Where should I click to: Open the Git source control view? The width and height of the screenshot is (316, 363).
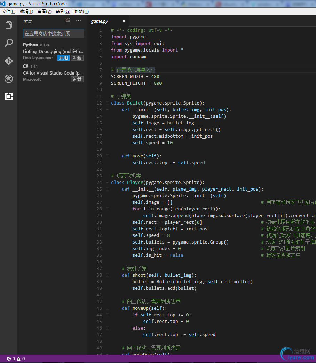tap(9, 61)
